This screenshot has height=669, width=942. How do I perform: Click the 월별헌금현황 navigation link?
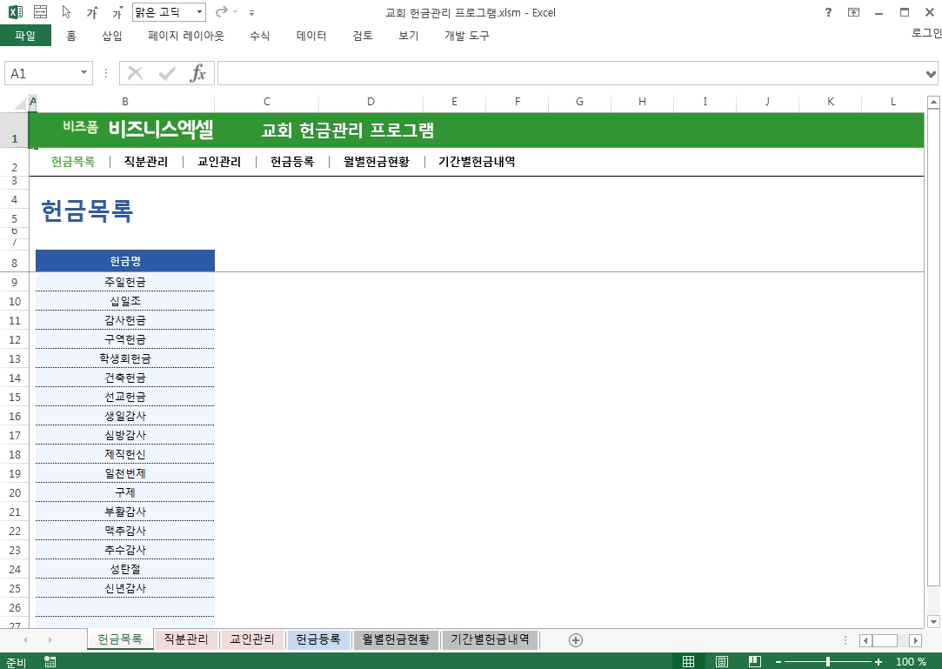coord(376,162)
